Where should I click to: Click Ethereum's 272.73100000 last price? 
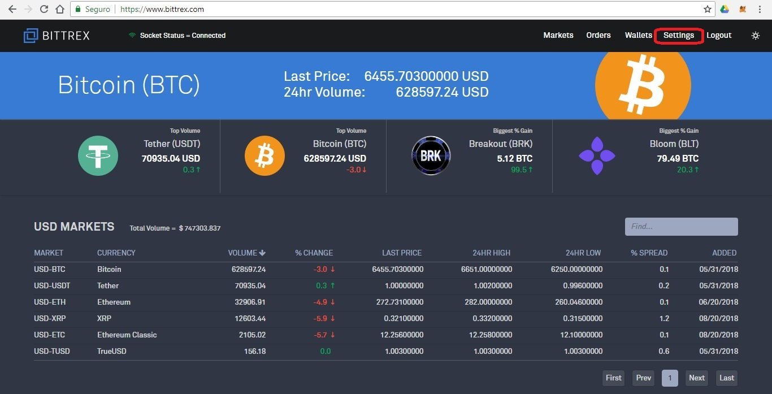pyautogui.click(x=400, y=302)
